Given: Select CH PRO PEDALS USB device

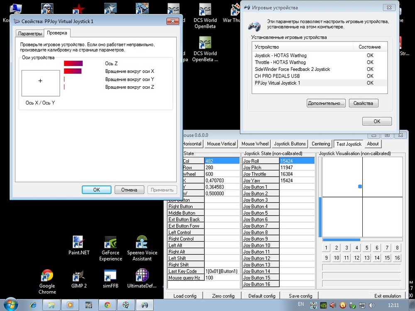Looking at the screenshot, I should point(320,76).
